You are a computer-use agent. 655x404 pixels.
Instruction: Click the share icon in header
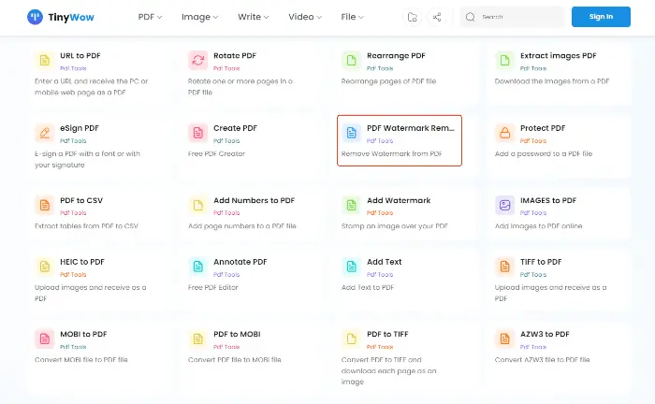pos(437,17)
